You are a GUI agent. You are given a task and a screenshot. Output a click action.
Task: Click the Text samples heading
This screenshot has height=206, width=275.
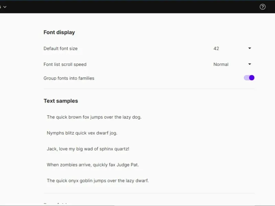tap(60, 101)
